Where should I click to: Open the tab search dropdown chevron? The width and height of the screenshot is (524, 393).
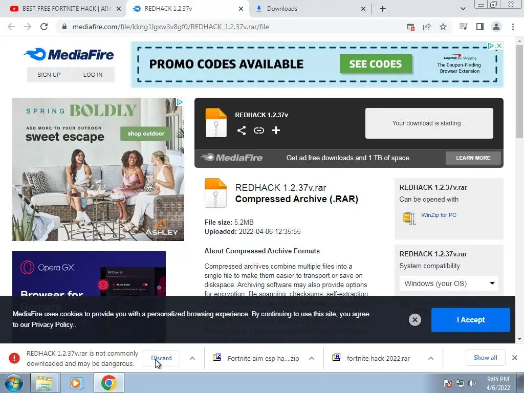click(x=463, y=9)
